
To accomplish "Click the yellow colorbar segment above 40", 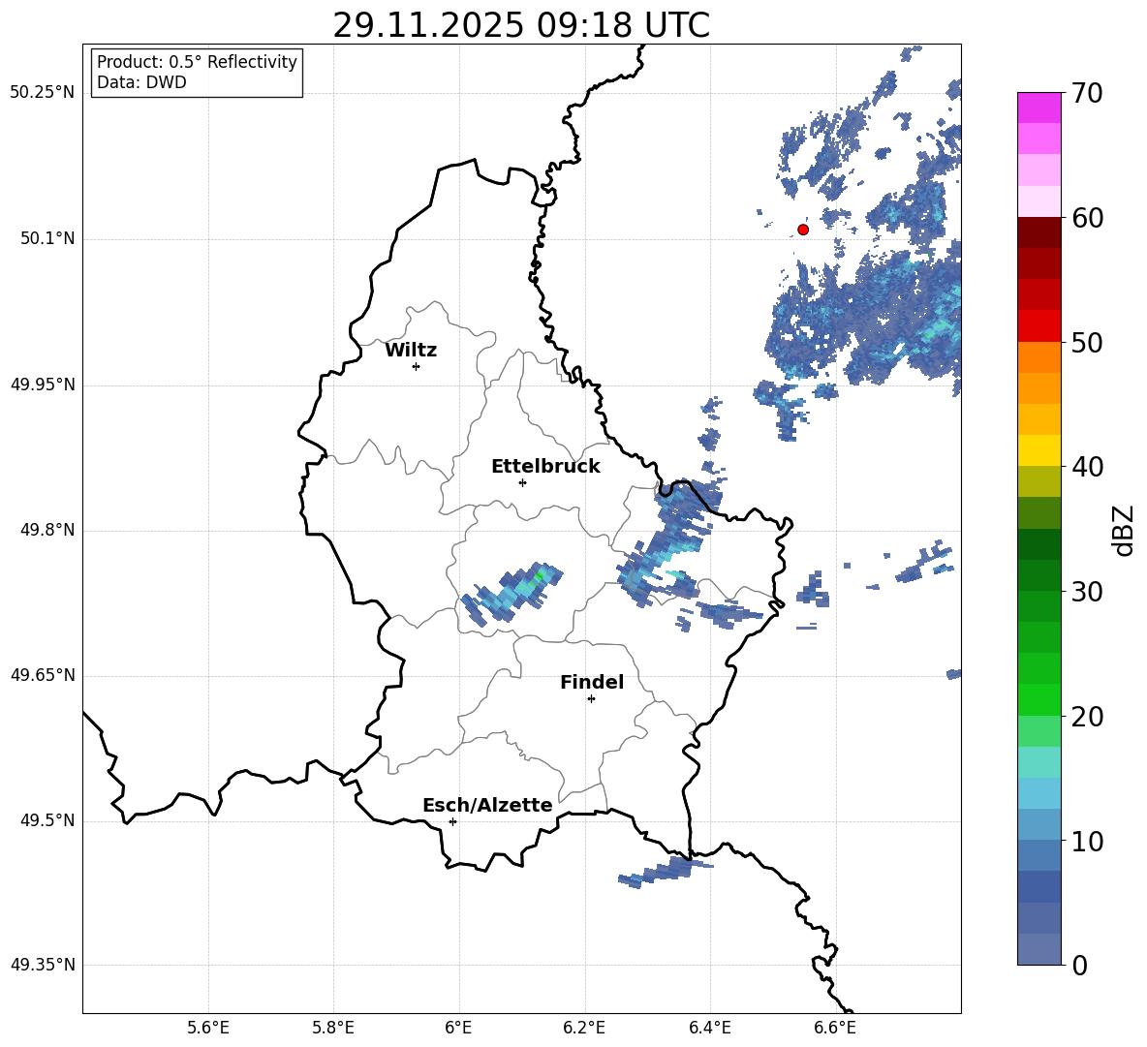I will tap(1038, 450).
